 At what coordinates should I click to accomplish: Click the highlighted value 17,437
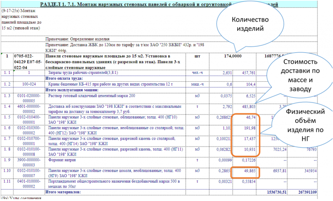pyautogui.click(x=250, y=139)
